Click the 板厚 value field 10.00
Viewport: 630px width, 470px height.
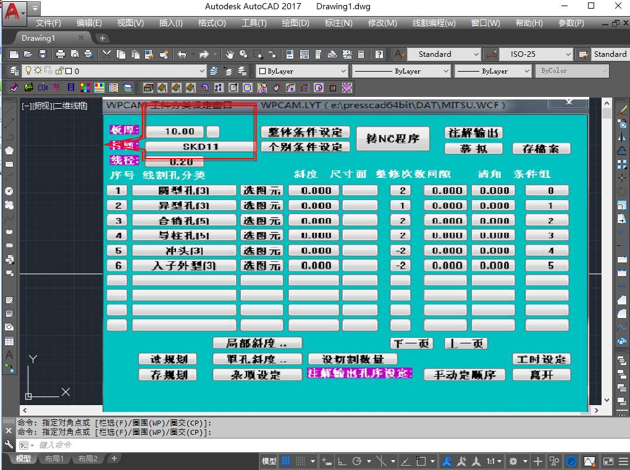(x=175, y=132)
